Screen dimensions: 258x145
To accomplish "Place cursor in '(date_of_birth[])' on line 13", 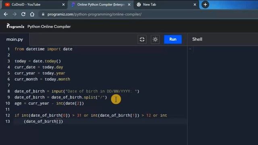I will [x=44, y=121].
